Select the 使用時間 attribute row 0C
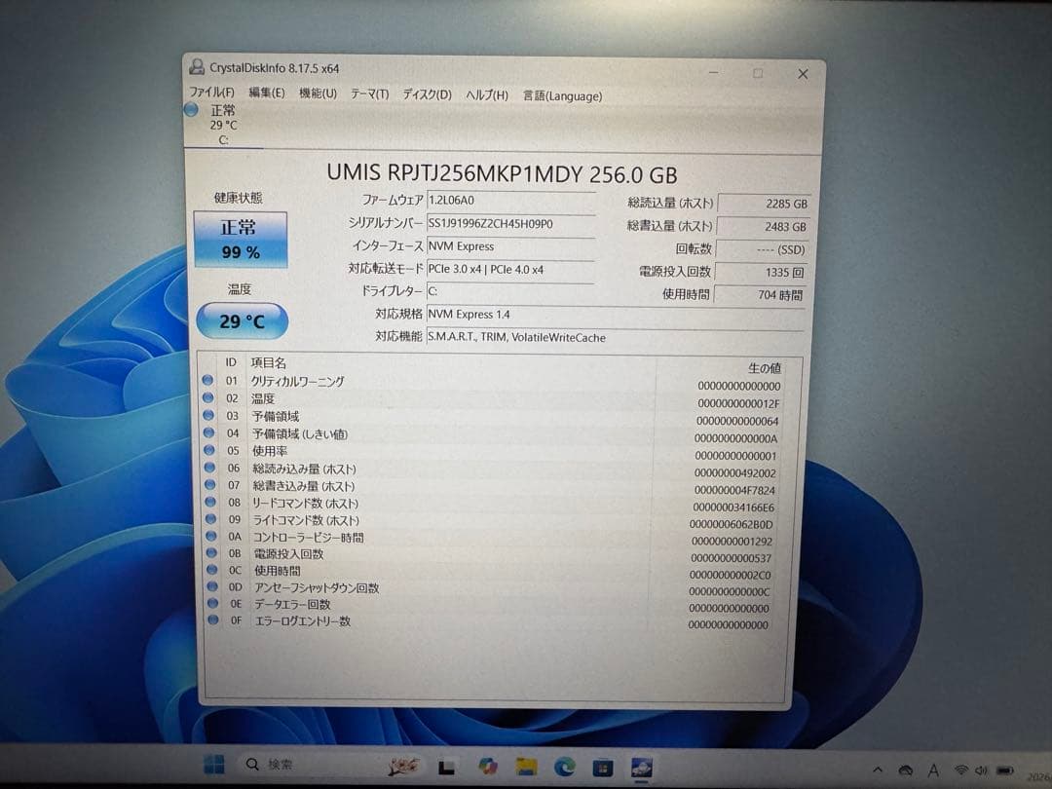Screen dimensions: 1052x789 tap(494, 573)
